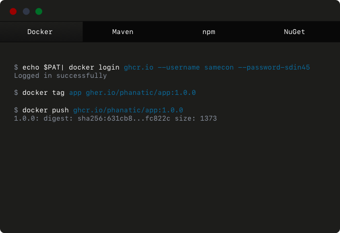The width and height of the screenshot is (340, 233).
Task: Click the sha256 digest hash text
Action: (x=123, y=118)
